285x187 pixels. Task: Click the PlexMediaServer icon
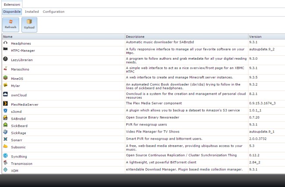pyautogui.click(x=5, y=104)
